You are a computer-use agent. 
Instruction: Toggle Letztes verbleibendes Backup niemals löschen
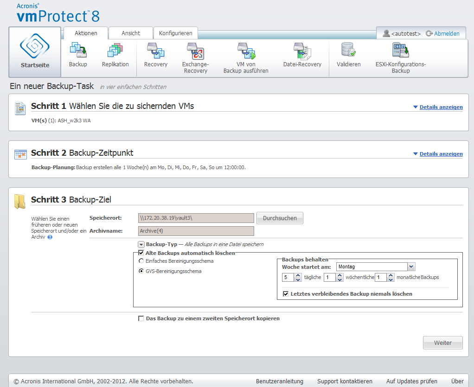click(x=285, y=294)
